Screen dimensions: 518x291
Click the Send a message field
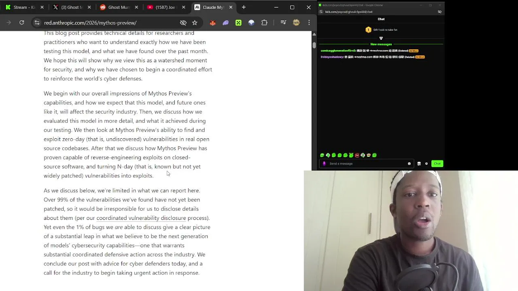tap(366, 164)
